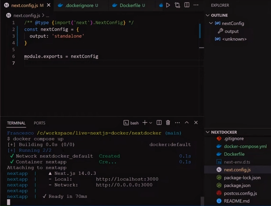Viewport: 271px width, 206px height.
Task: Click the EXPLORER panel title
Action: coord(220,5)
